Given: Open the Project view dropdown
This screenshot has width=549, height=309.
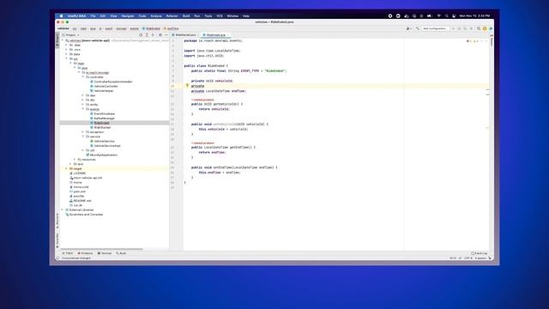Looking at the screenshot, I should pos(71,35).
